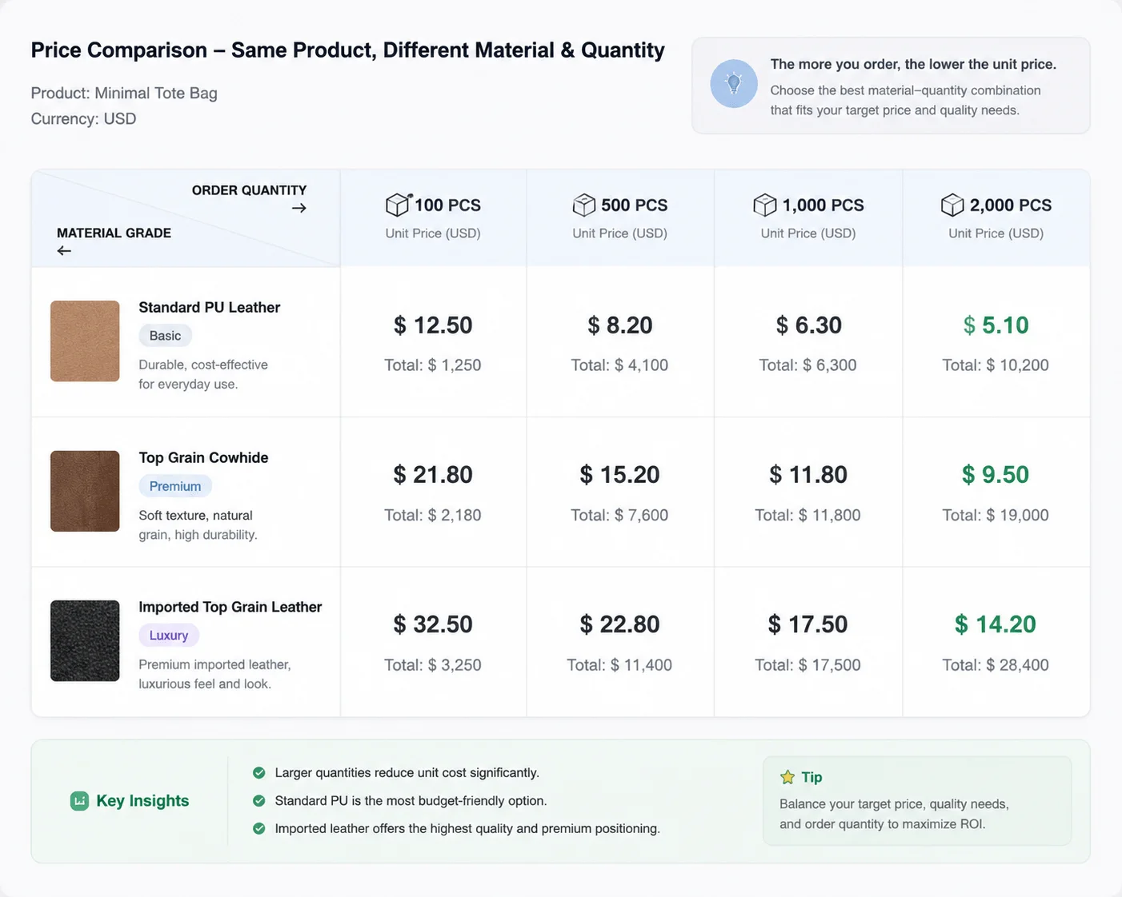Click the green $ 5.10 unit price

pyautogui.click(x=996, y=325)
